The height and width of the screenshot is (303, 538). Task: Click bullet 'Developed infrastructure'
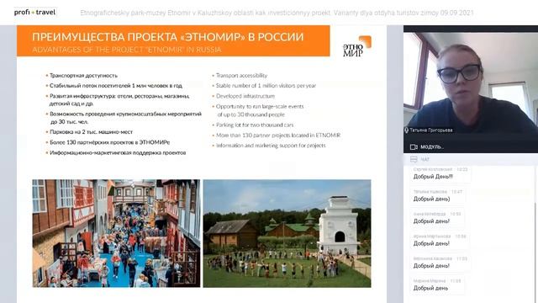click(x=245, y=96)
